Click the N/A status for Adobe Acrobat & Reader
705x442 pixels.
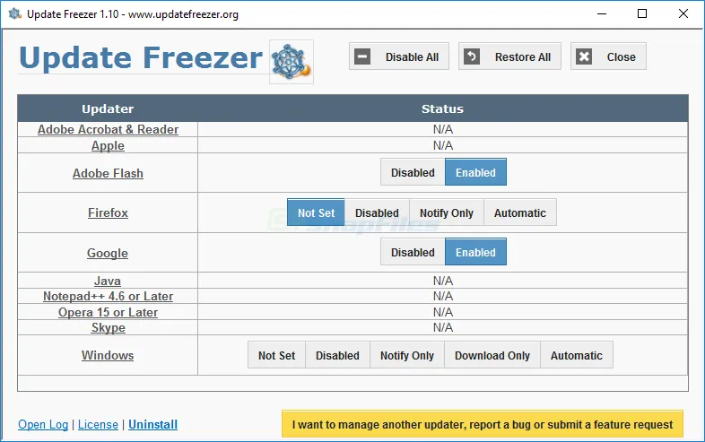pyautogui.click(x=443, y=129)
